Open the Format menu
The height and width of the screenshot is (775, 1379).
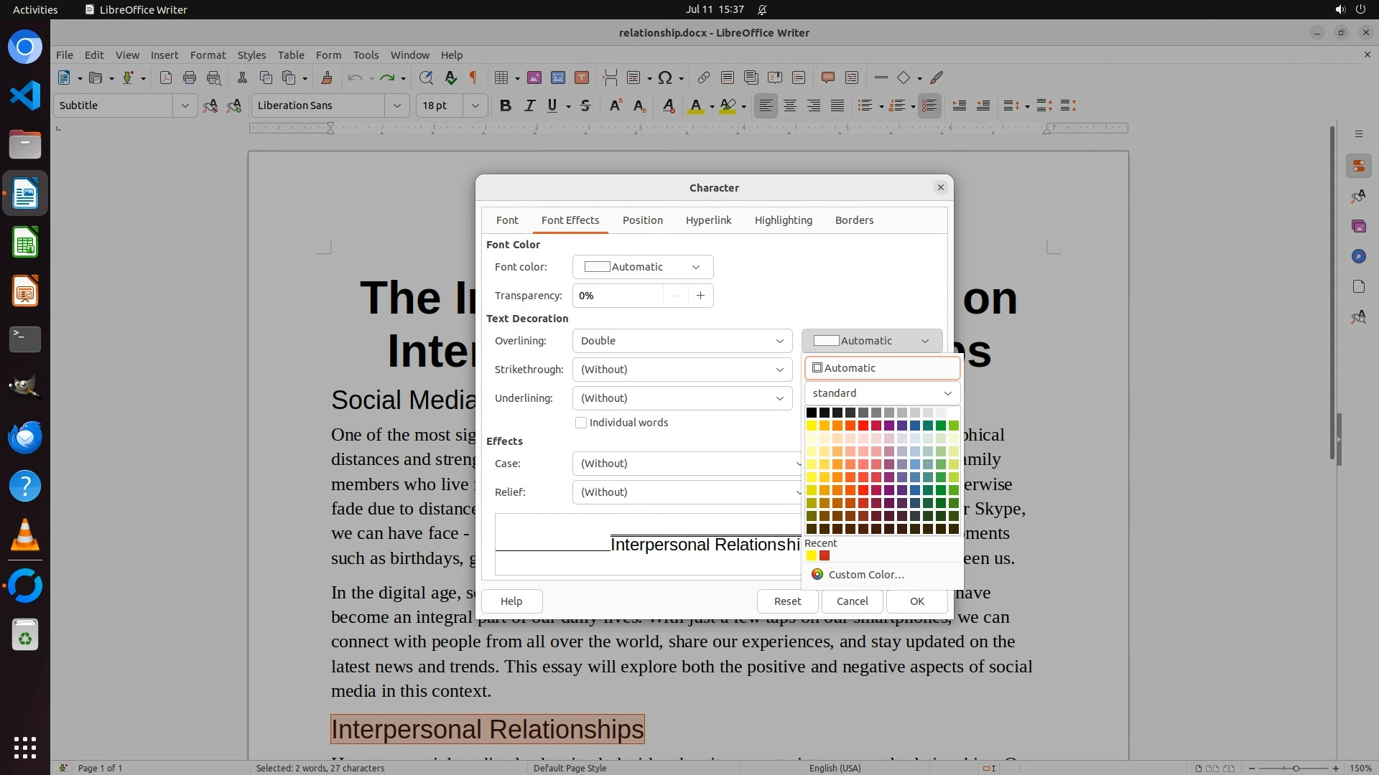[x=208, y=55]
